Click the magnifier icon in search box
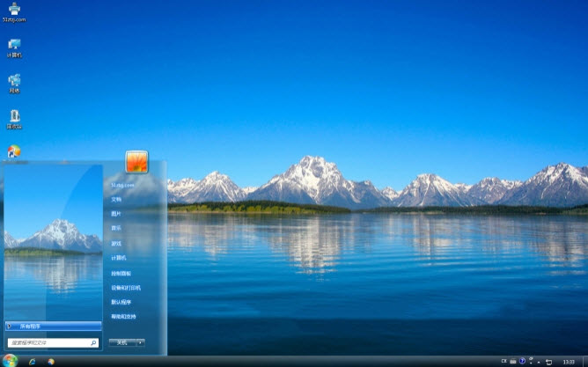This screenshot has height=367, width=588. click(x=93, y=342)
